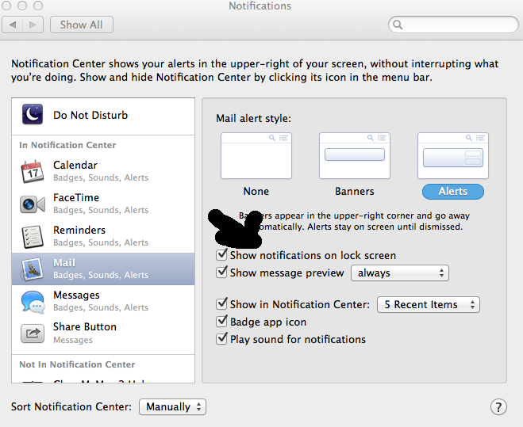Disable Play sound for notifications
Image resolution: width=523 pixels, height=427 pixels.
point(221,339)
